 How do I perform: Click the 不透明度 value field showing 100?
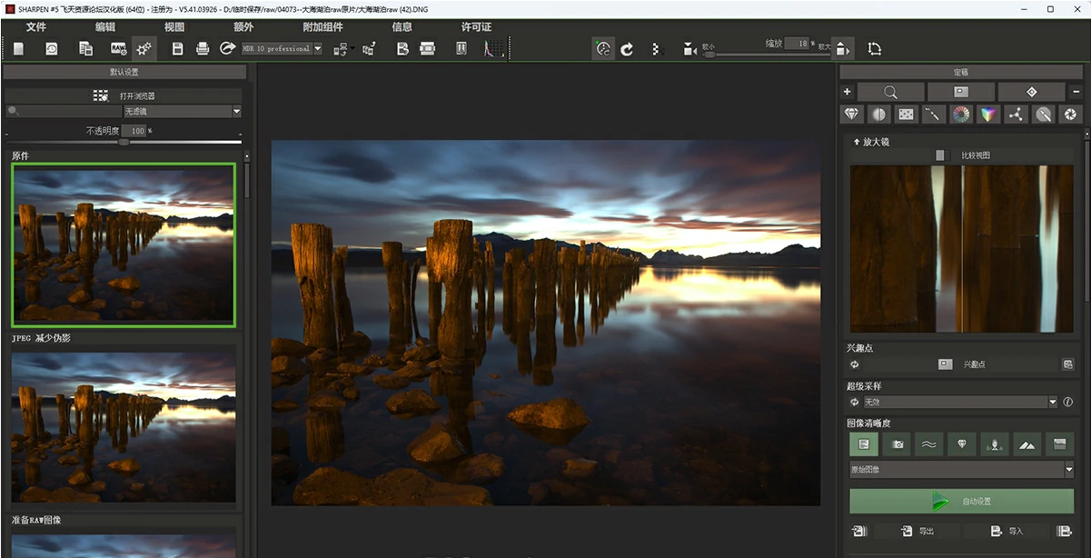[134, 131]
